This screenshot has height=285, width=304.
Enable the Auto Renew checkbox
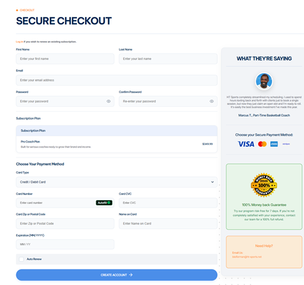tap(21, 259)
